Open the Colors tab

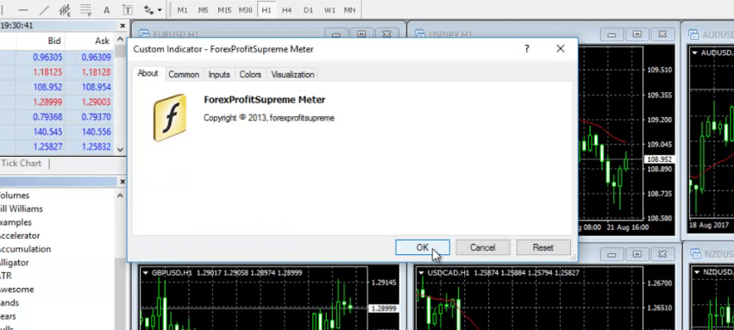click(x=250, y=74)
